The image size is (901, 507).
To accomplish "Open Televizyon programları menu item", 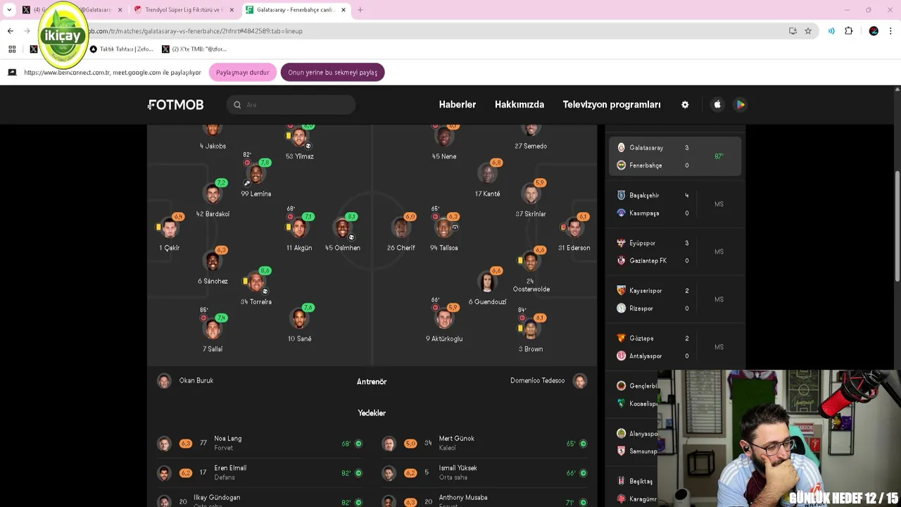I will click(612, 104).
